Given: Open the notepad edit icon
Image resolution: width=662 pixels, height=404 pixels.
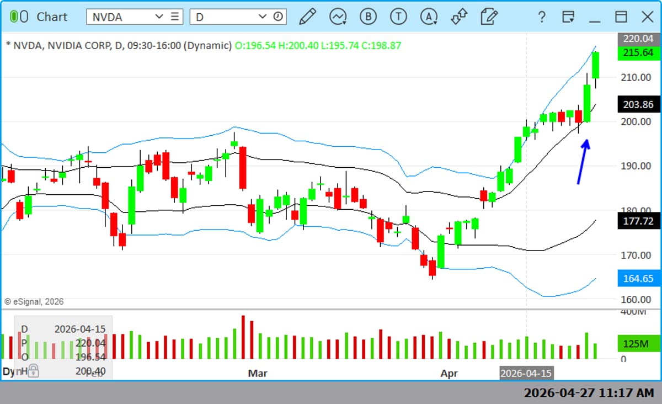Looking at the screenshot, I should click(x=489, y=17).
